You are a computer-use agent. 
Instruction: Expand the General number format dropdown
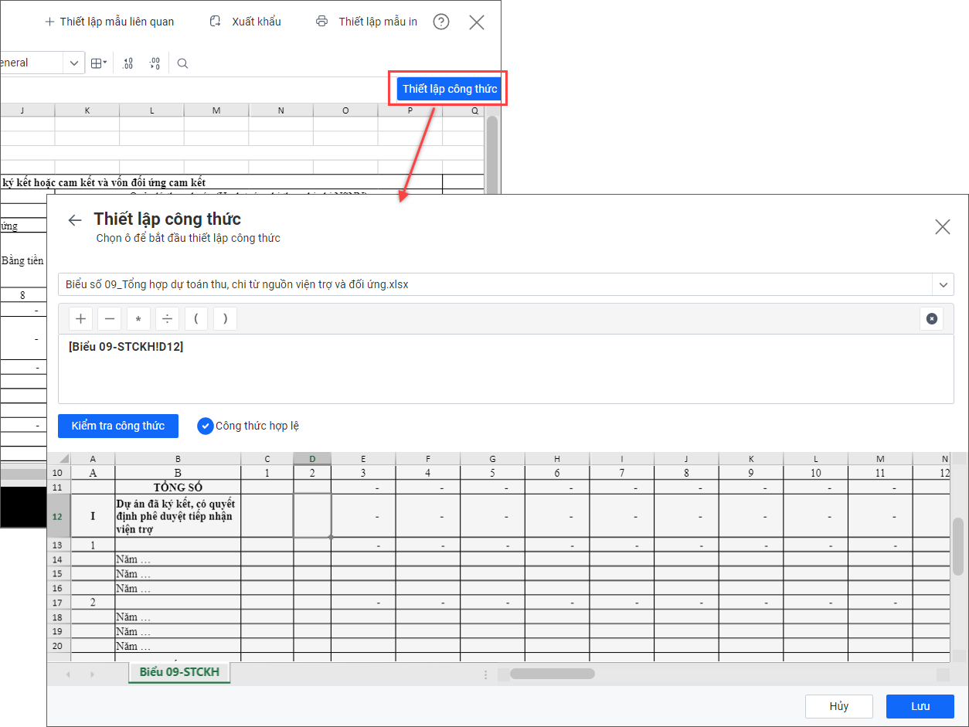(x=74, y=63)
